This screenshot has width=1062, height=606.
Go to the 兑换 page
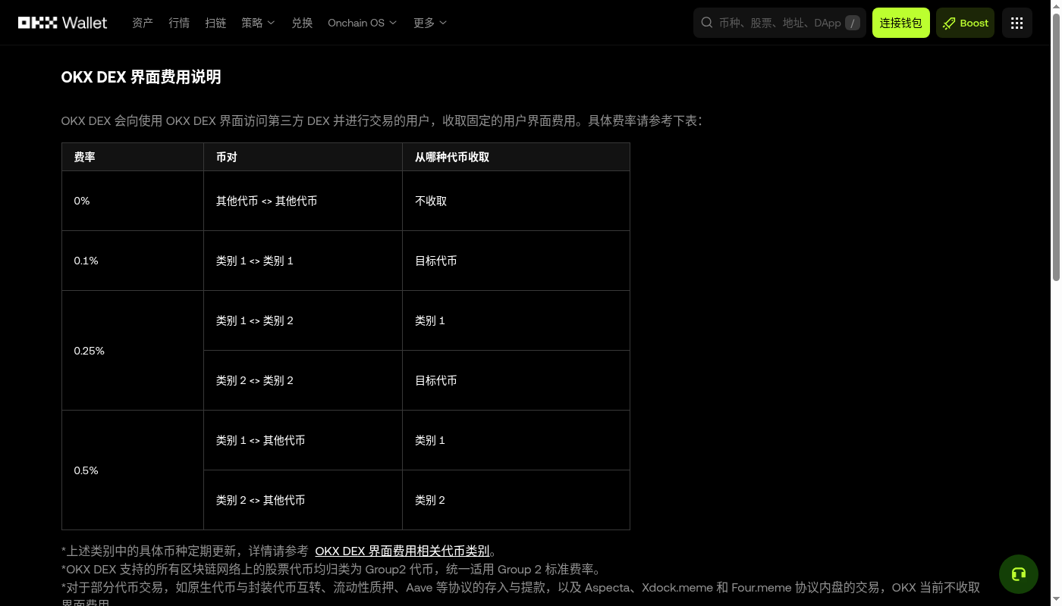pyautogui.click(x=302, y=23)
